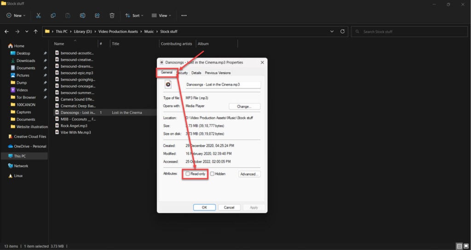Click breadcrumb arrow after This PC
Screen dimensions: 471x250
pyautogui.click(x=70, y=32)
